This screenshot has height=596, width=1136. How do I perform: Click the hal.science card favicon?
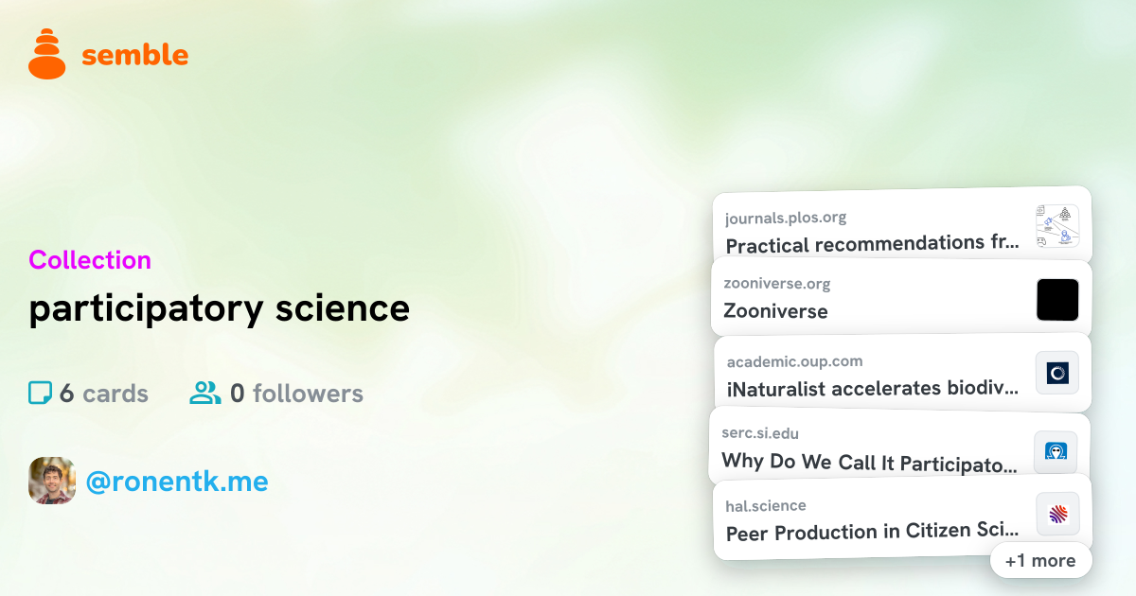click(1057, 515)
